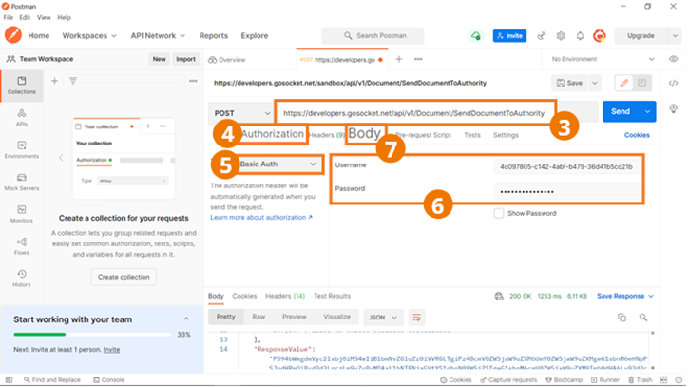
Task: Open notifications bell icon
Action: coord(580,35)
